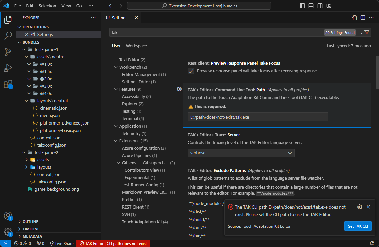Open the Search view in activity bar
Screen dimensions: 379x247
[8, 35]
